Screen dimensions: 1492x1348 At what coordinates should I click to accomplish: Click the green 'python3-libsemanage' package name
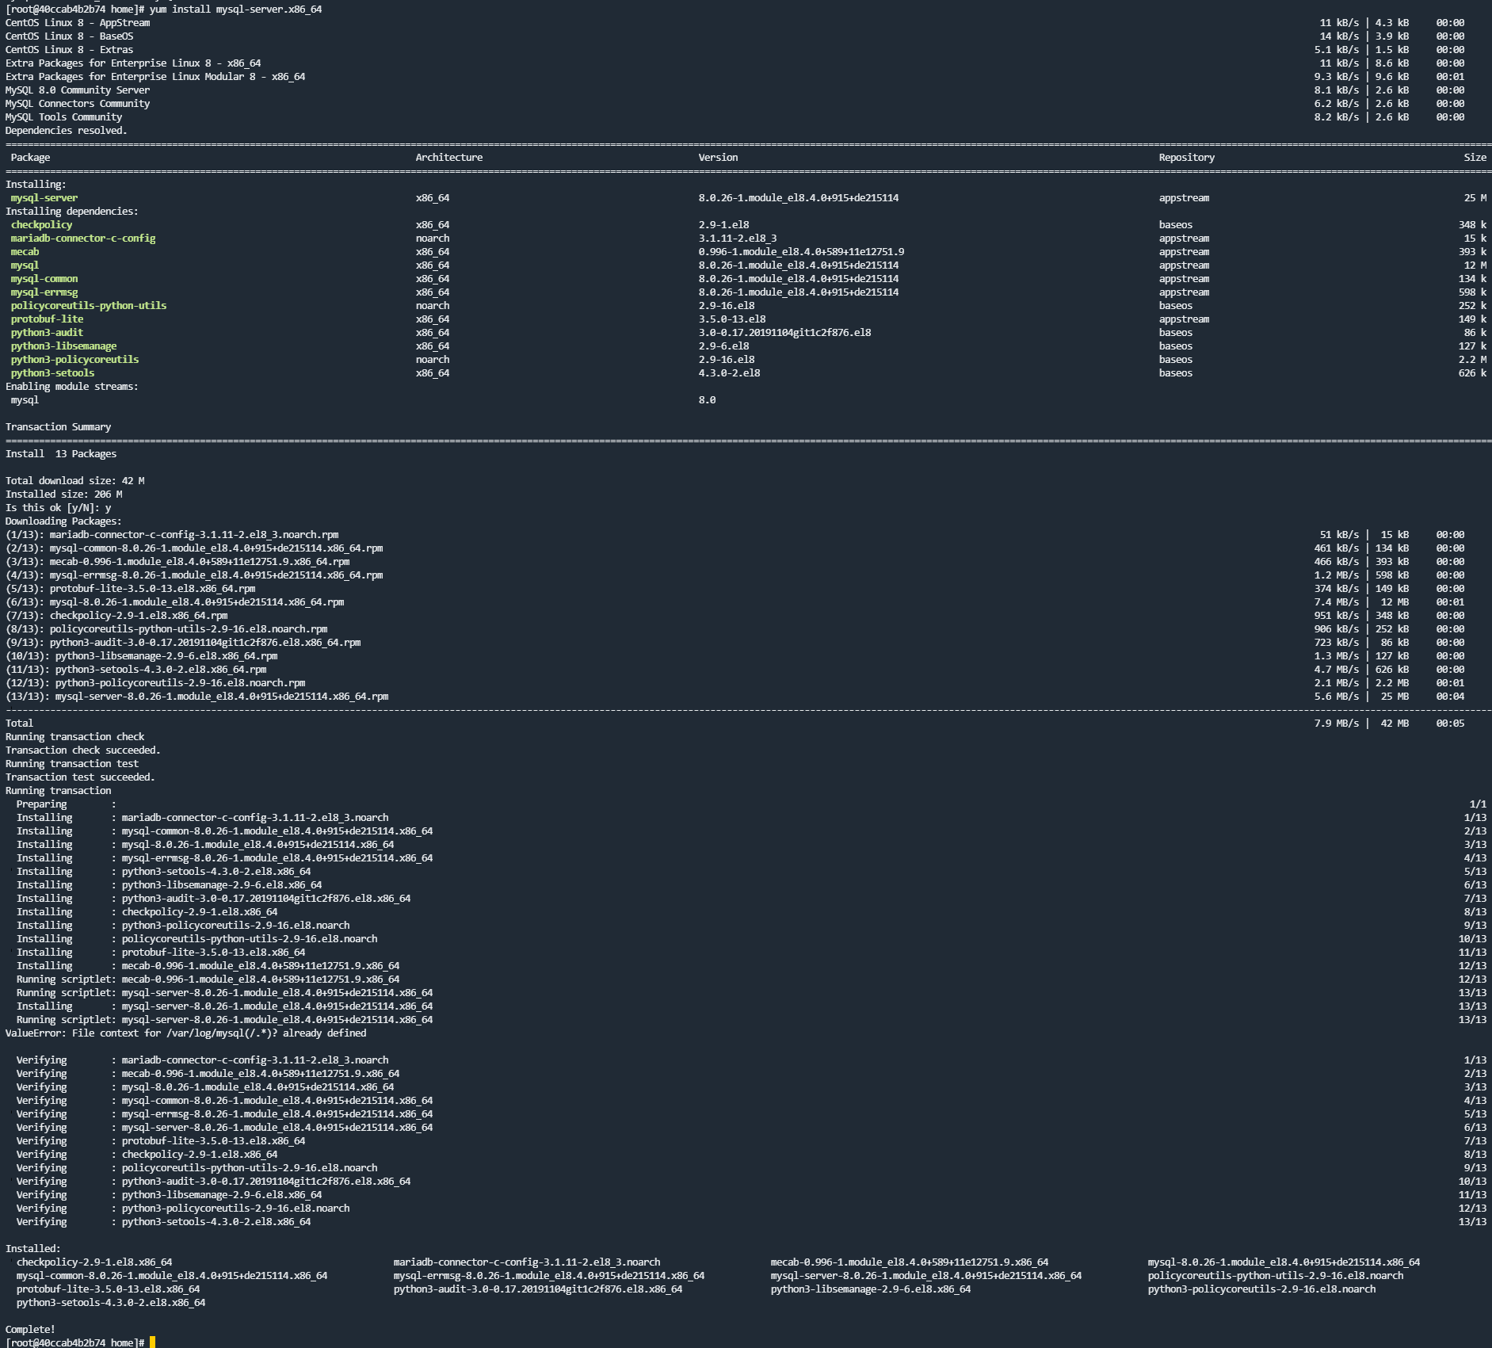63,346
